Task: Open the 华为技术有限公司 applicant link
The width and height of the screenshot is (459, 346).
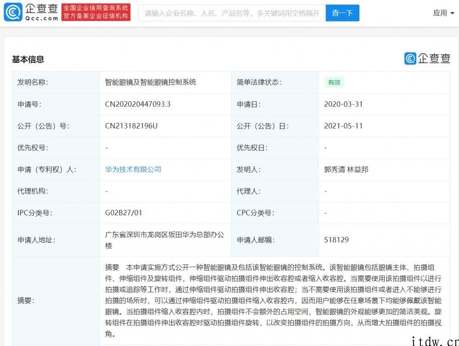Action: click(x=133, y=169)
